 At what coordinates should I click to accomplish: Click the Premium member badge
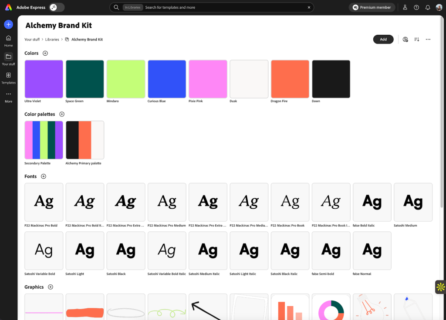(372, 7)
